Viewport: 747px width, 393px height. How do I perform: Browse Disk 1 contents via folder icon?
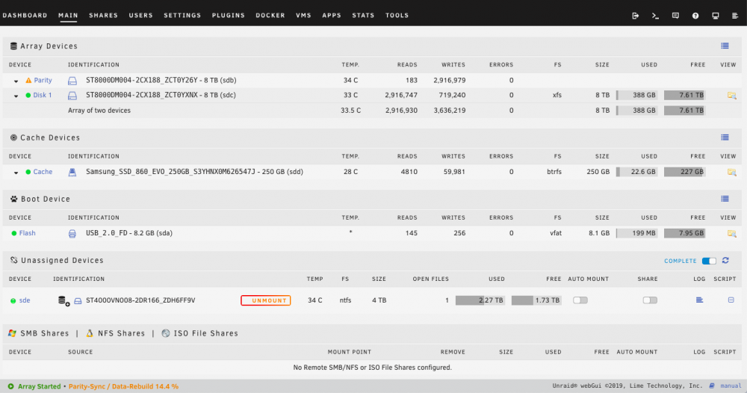point(732,96)
